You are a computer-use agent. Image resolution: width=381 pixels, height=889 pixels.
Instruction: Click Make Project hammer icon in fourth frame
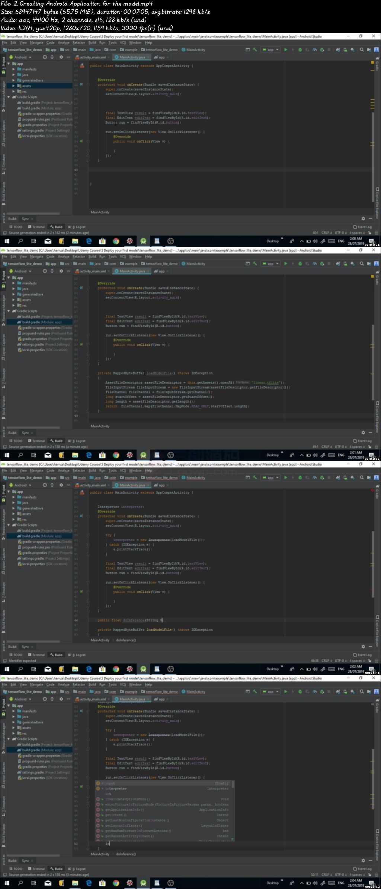[255, 691]
